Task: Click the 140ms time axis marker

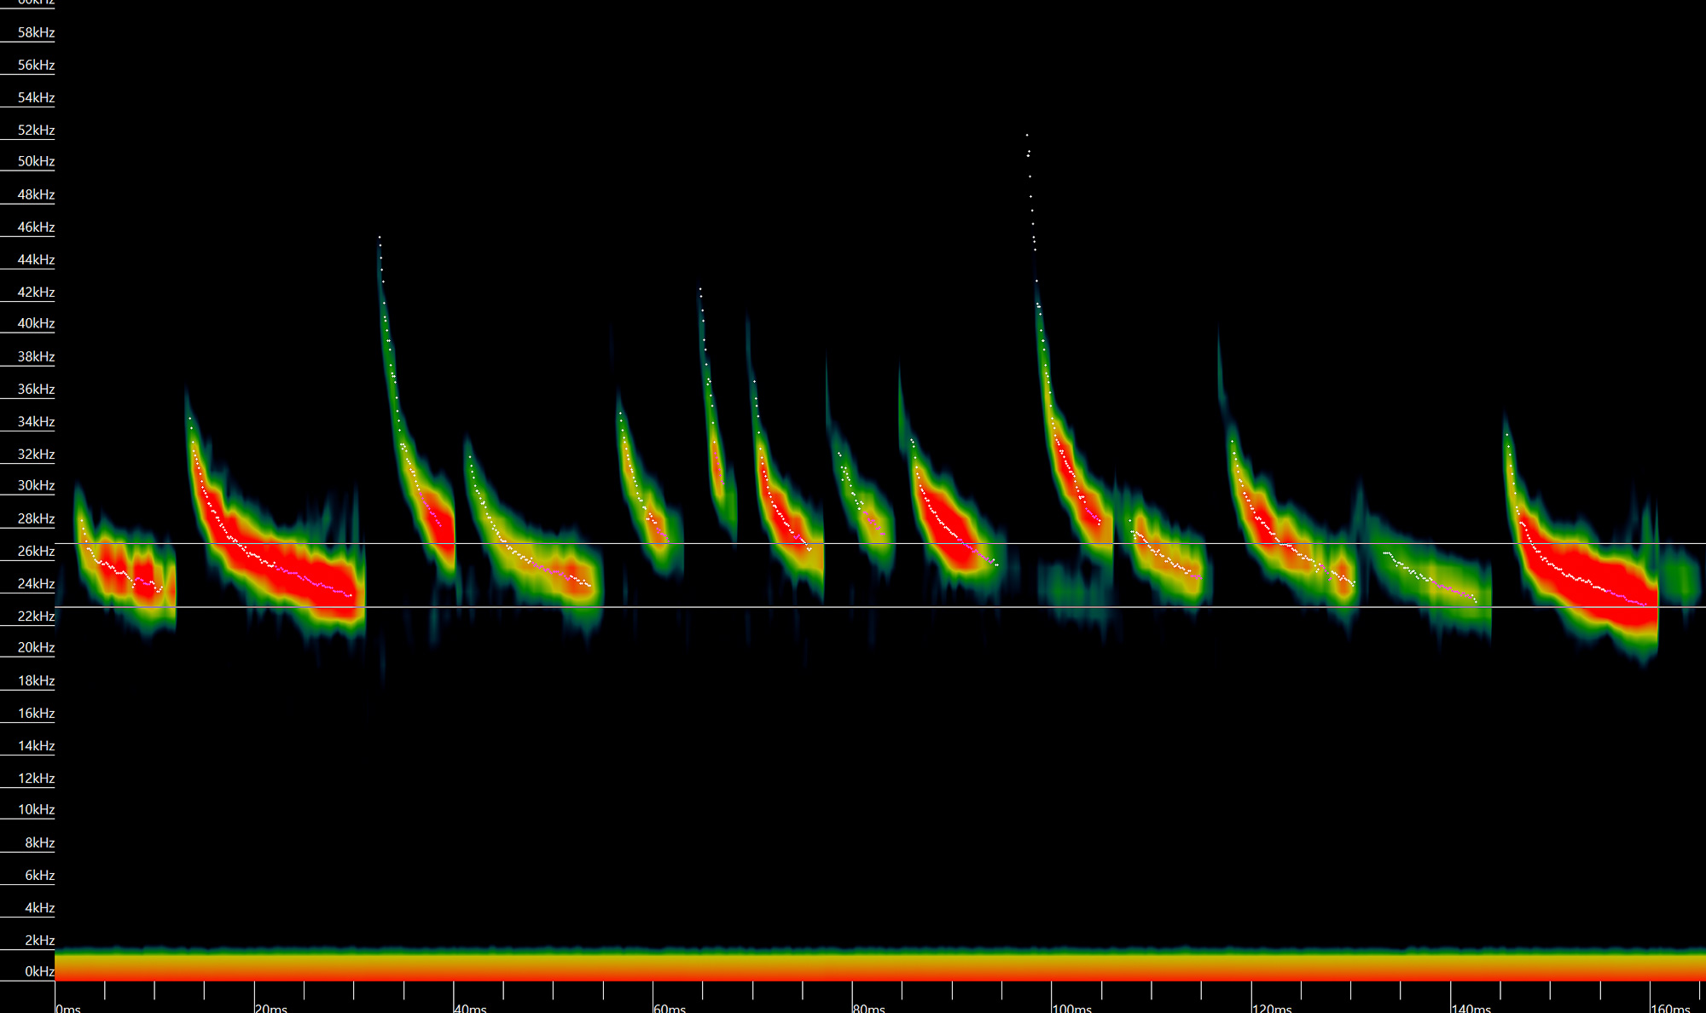Action: (1471, 1008)
